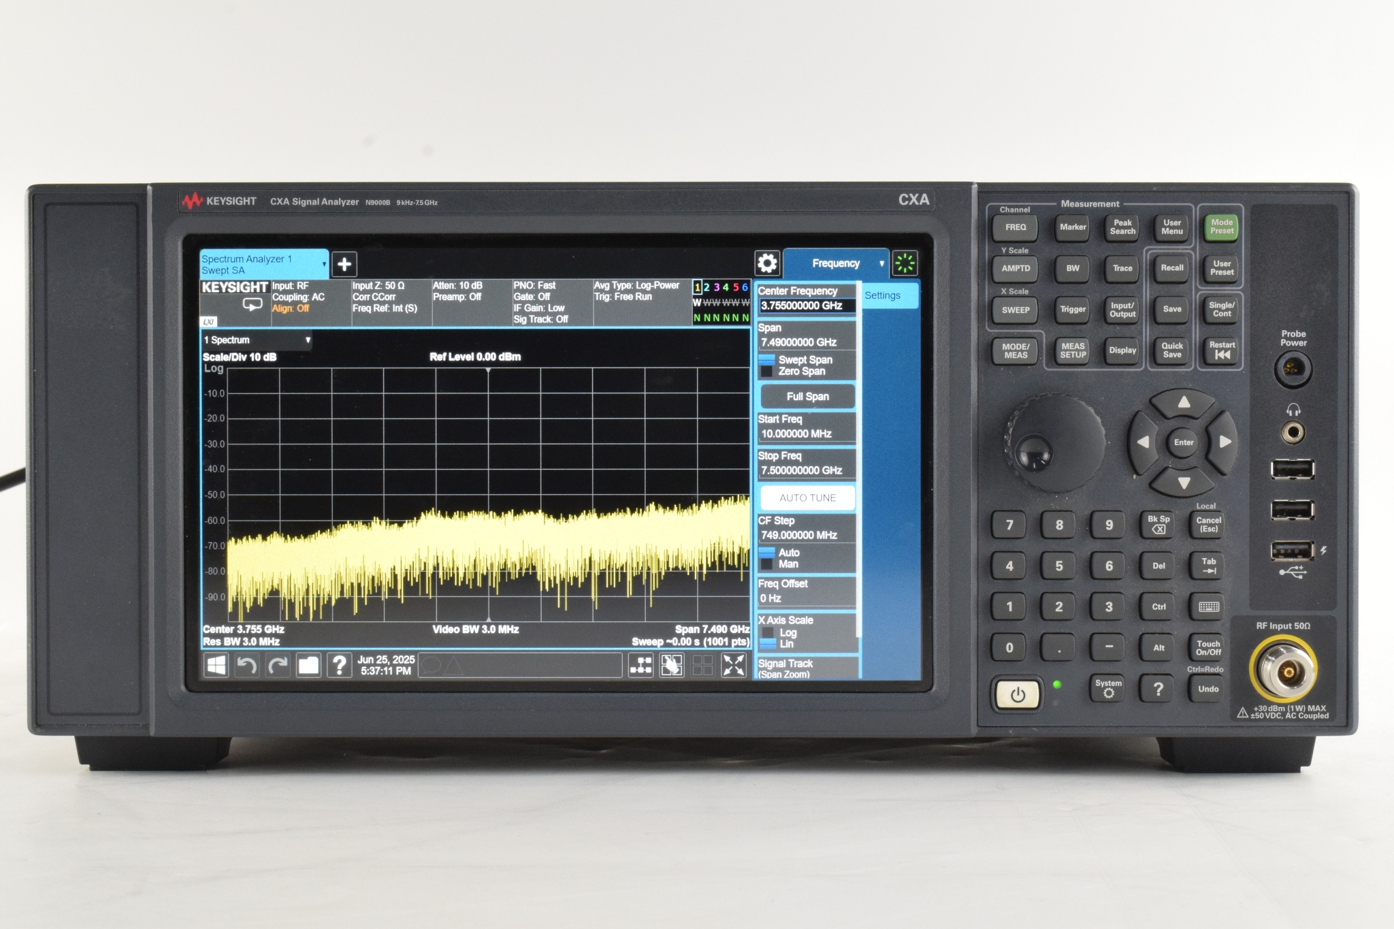Toggle Signal Track (Span Zoom)
Viewport: 1394px width, 929px height.
tap(807, 668)
